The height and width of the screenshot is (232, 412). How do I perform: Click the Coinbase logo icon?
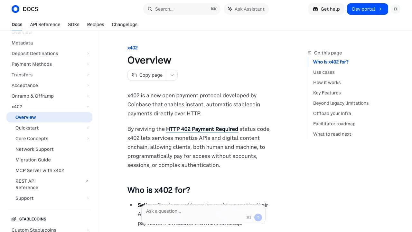point(15,9)
